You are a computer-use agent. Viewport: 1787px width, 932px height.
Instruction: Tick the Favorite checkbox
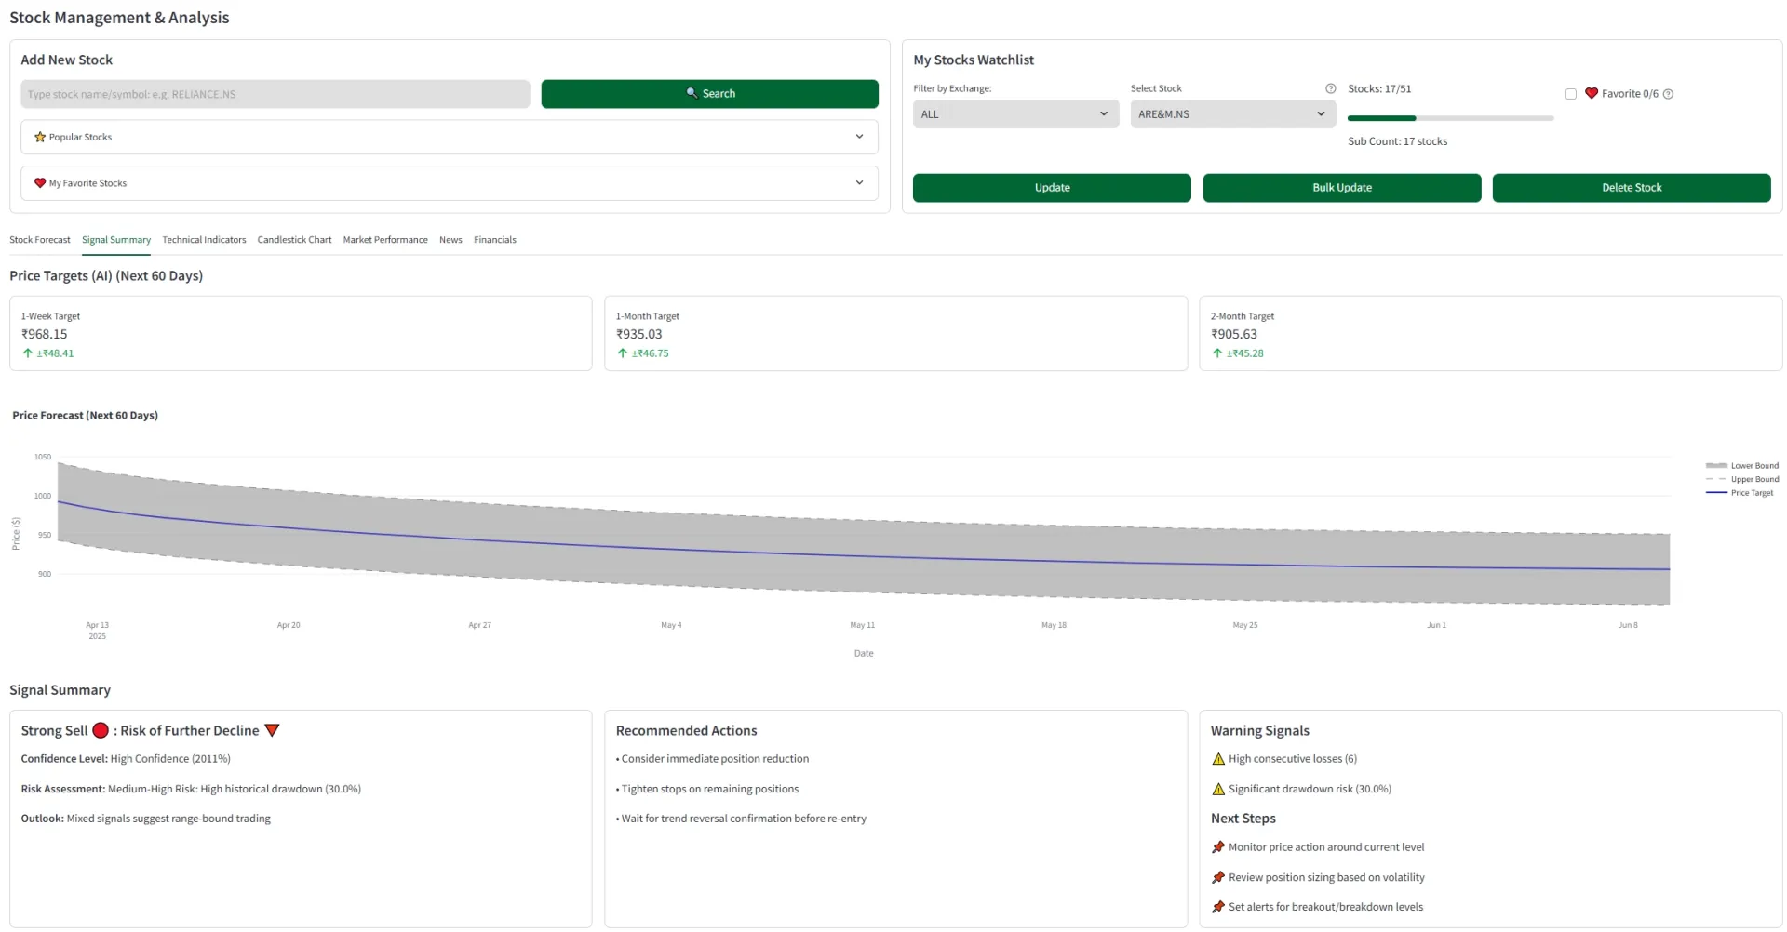coord(1571,94)
